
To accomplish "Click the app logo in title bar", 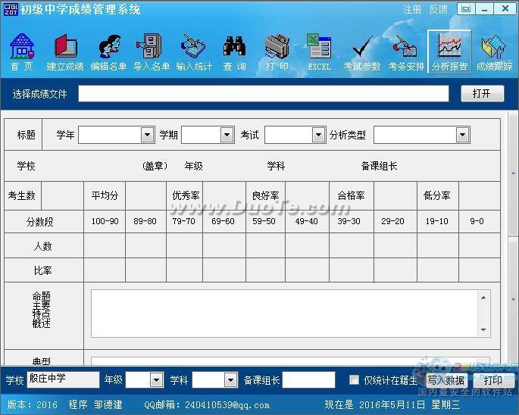I will coord(11,9).
